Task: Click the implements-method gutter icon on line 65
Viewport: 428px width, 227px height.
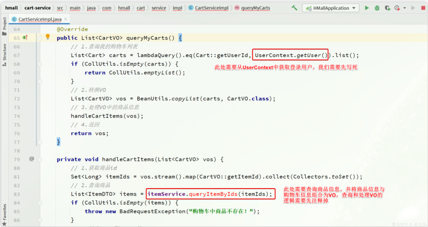Action: [25, 38]
